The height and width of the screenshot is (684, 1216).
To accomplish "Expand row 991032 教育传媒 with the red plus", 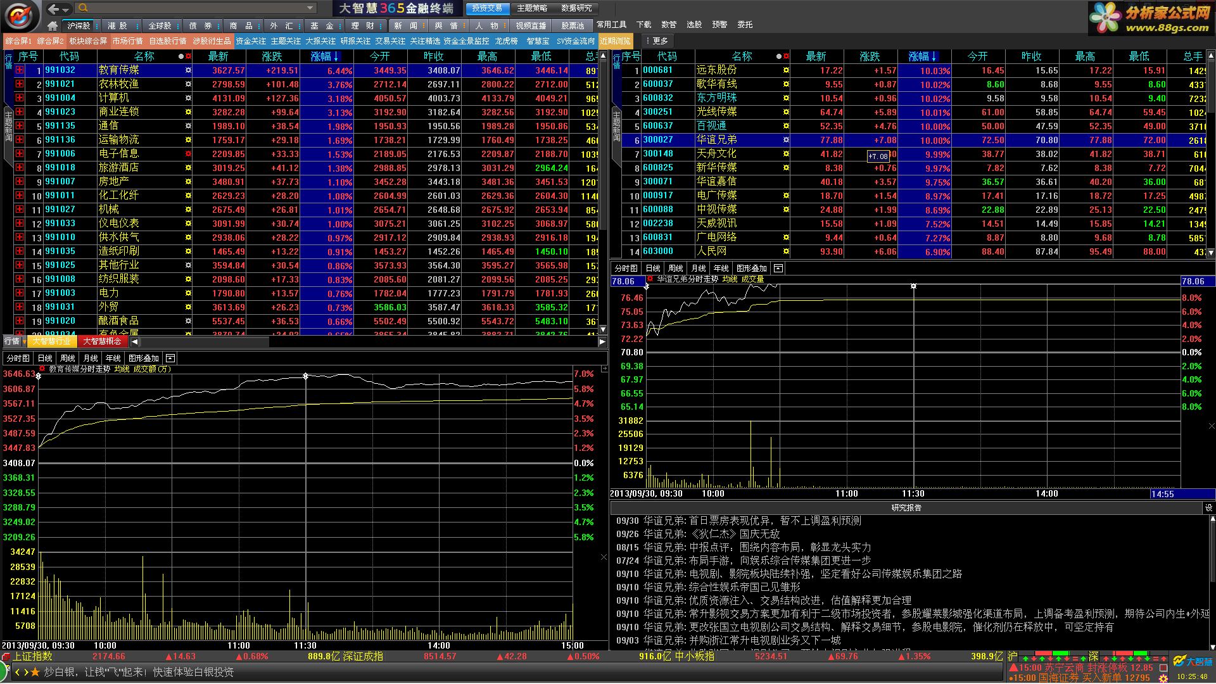I will tap(20, 70).
